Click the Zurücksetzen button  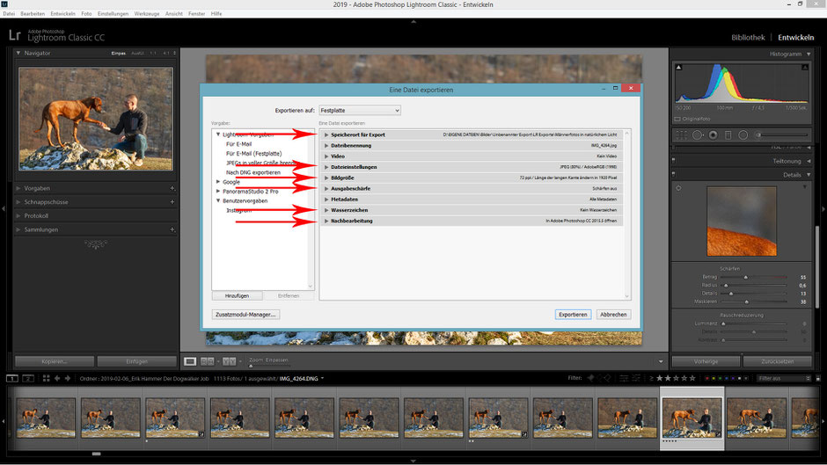tap(778, 361)
